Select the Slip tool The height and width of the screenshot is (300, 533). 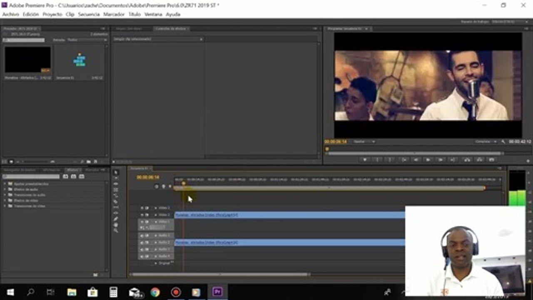(x=116, y=207)
